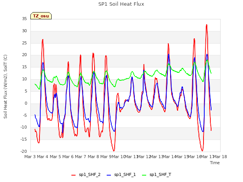Click the -15 y-axis tick label
The width and height of the screenshot is (243, 182).
click(24, 140)
